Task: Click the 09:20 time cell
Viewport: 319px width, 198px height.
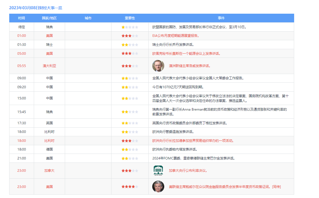Action: (22, 87)
